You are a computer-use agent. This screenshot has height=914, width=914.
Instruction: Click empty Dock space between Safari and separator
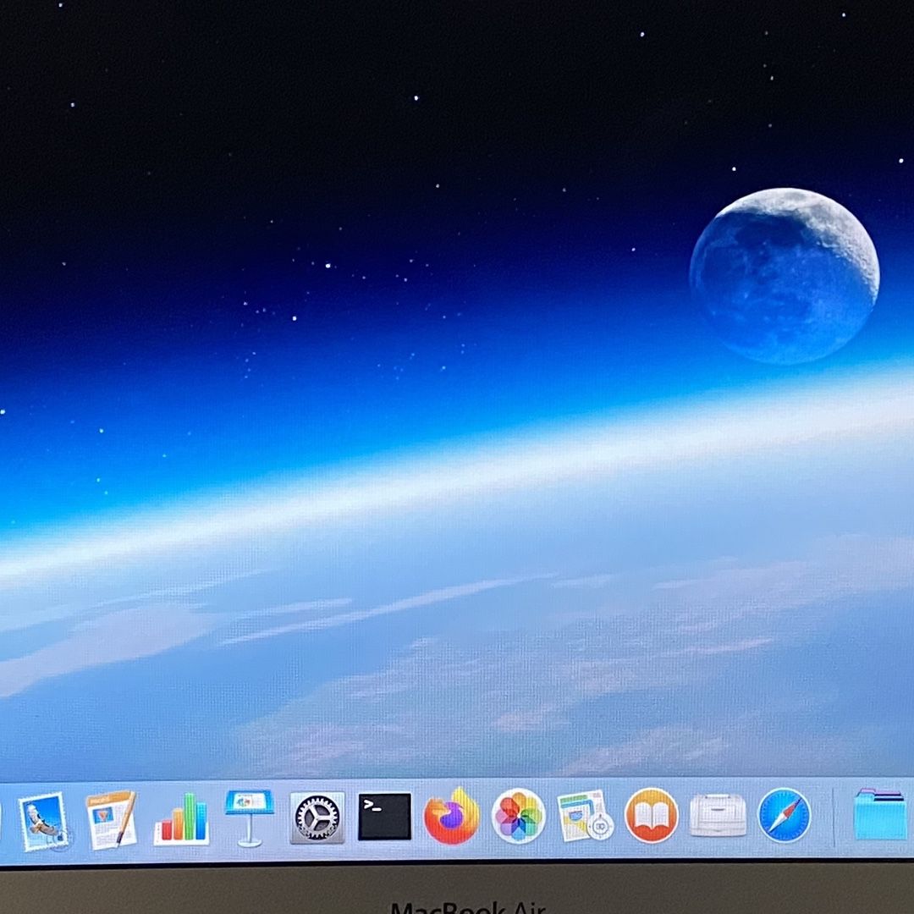[822, 816]
